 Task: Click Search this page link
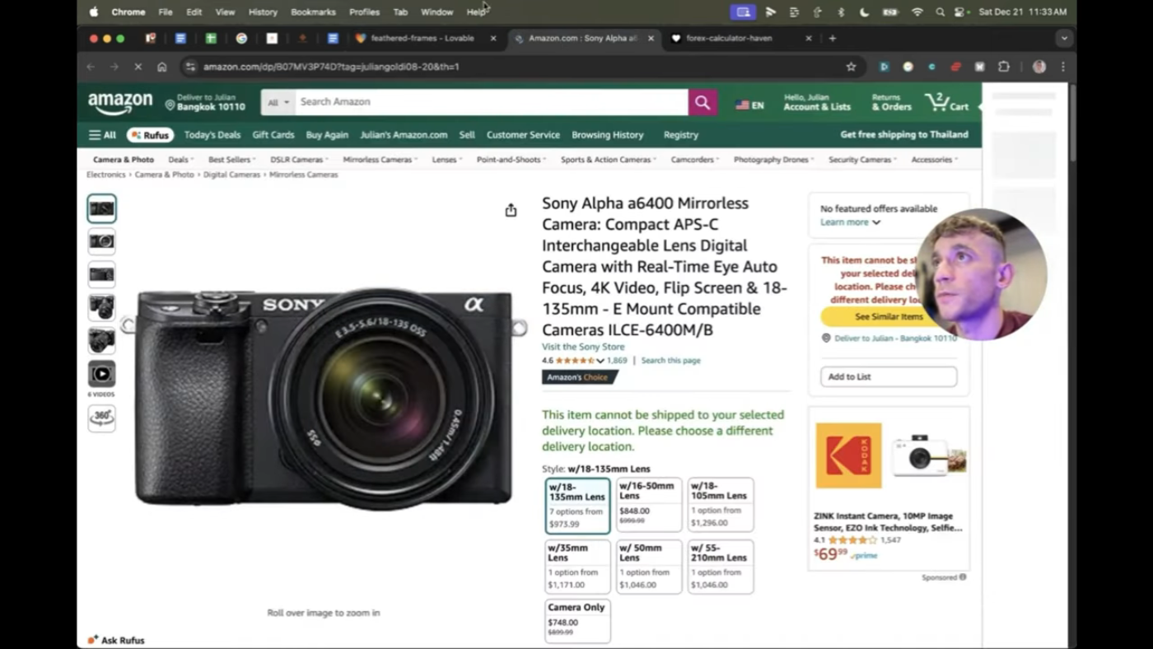click(671, 361)
